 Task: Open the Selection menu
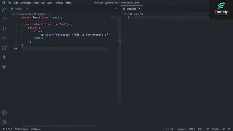(26, 3)
